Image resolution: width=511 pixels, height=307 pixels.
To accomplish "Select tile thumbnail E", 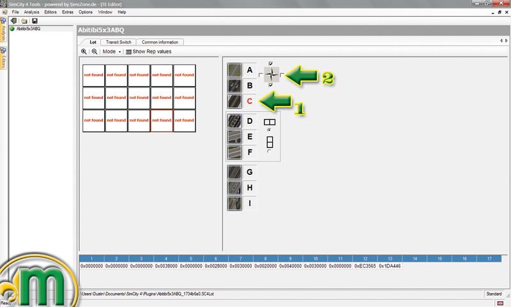I will [x=234, y=137].
